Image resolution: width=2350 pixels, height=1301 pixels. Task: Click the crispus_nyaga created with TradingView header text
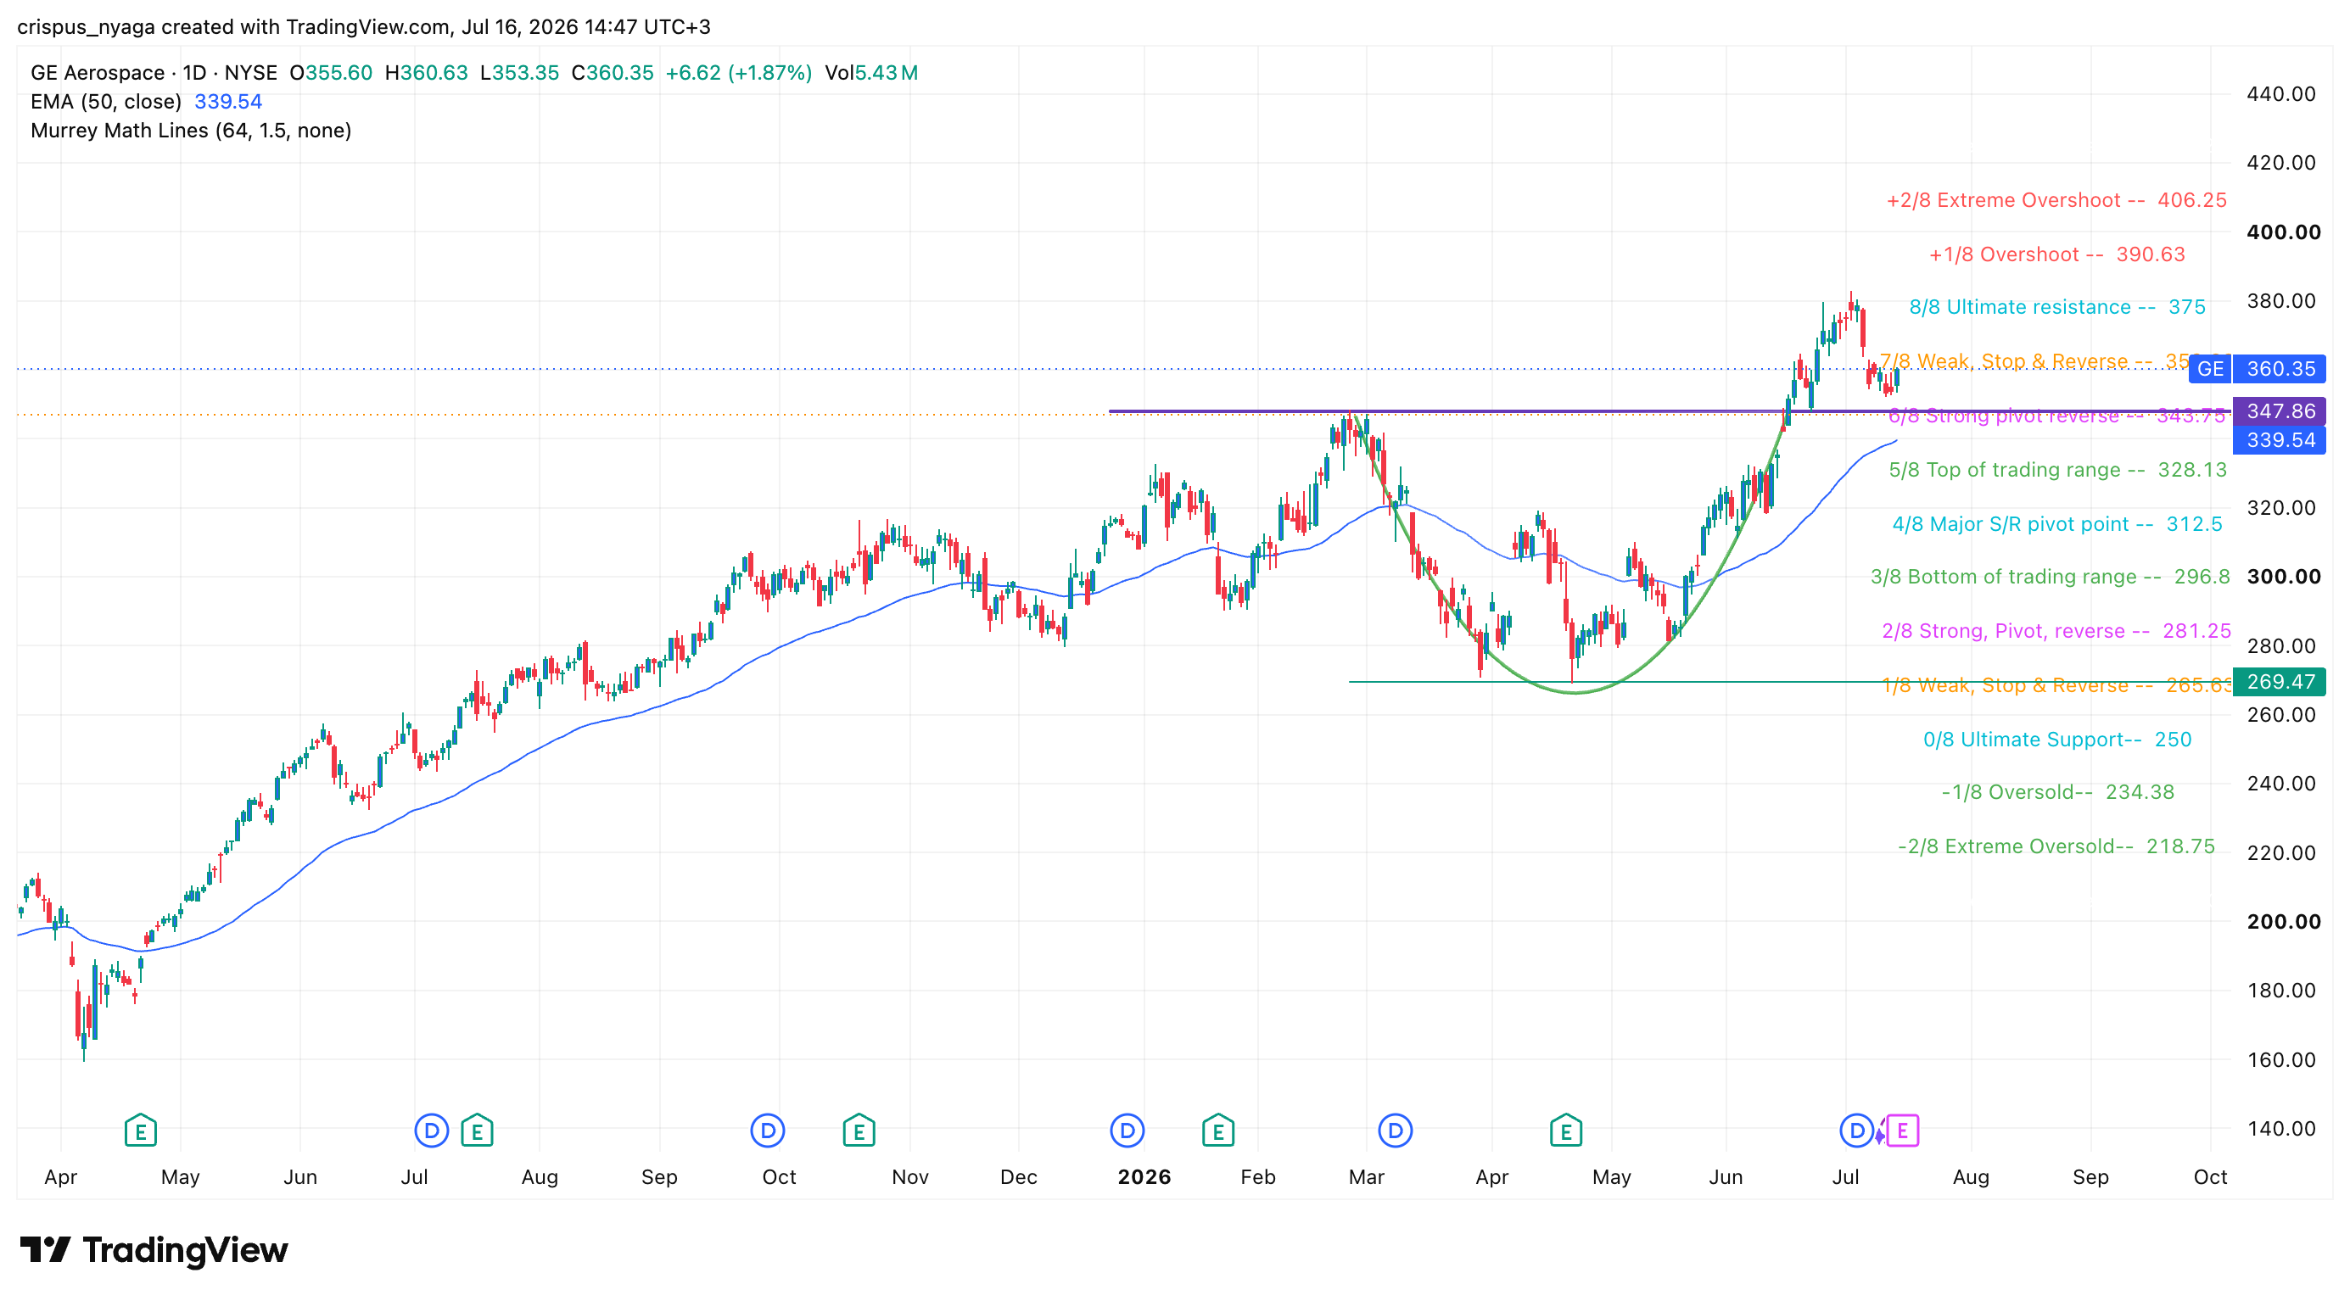point(364,27)
